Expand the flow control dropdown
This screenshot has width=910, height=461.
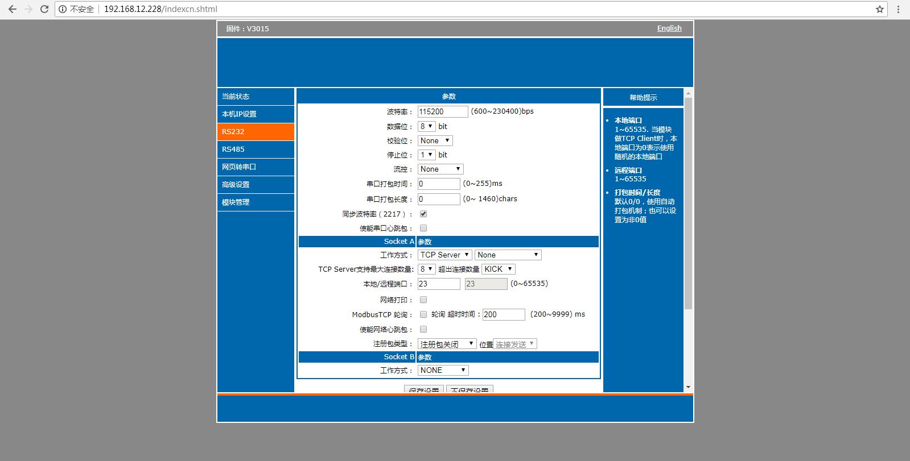point(440,169)
